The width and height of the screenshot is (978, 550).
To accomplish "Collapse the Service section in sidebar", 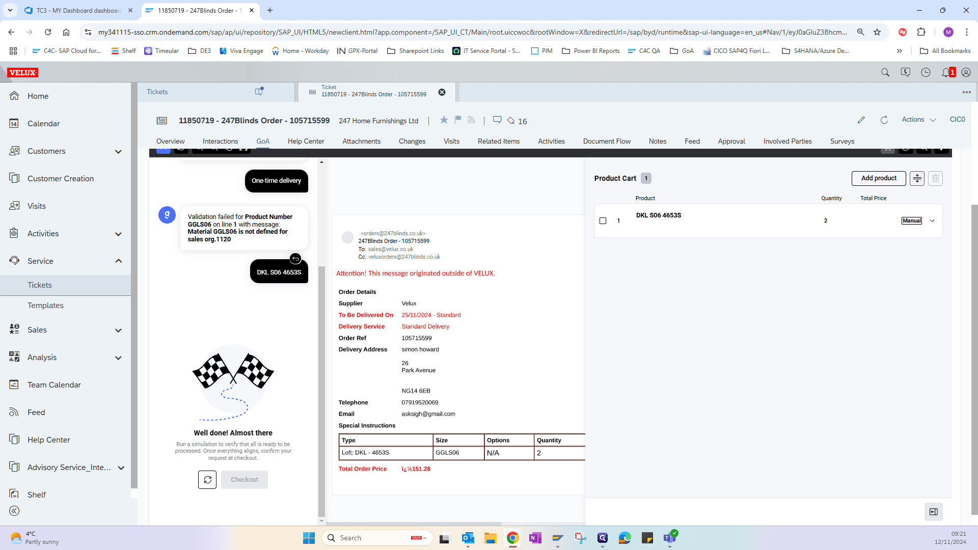I will pyautogui.click(x=118, y=261).
